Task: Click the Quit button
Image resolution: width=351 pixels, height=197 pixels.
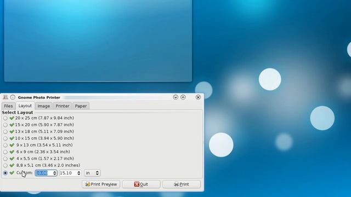Action: point(141,184)
